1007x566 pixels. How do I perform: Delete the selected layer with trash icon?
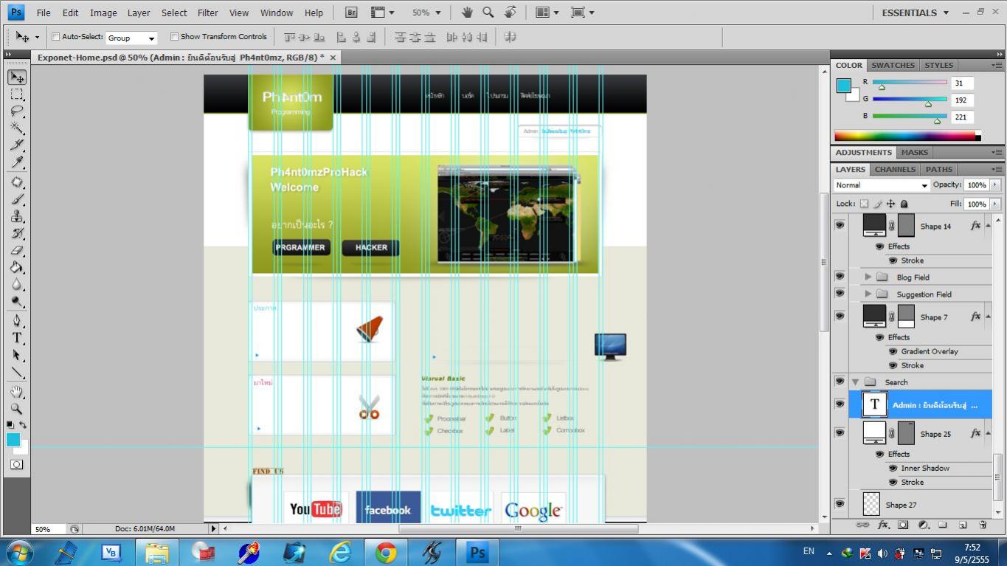pos(983,525)
